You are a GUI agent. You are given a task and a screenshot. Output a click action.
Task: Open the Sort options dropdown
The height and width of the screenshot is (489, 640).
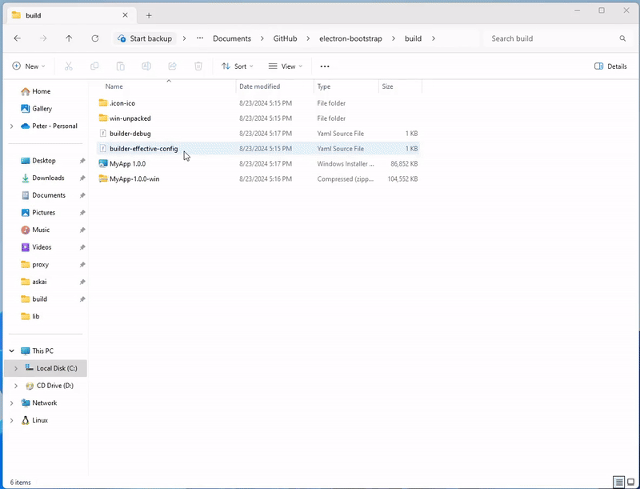238,66
